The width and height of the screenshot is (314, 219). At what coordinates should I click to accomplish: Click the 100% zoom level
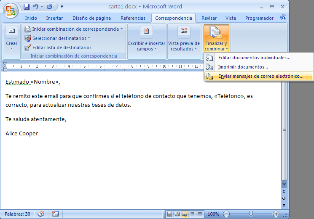[213, 214]
